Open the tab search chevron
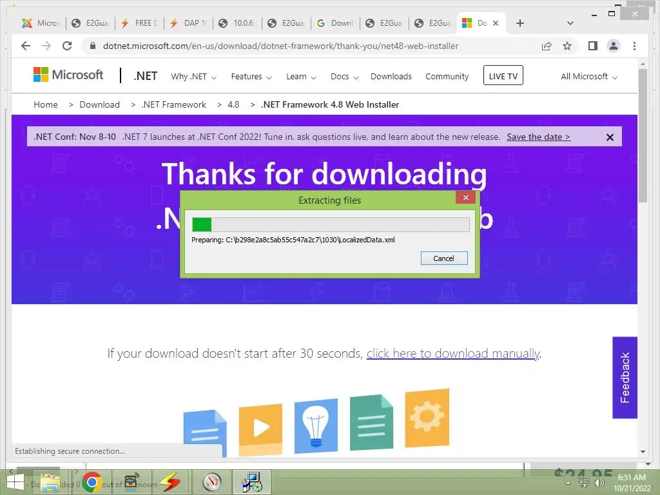The height and width of the screenshot is (495, 660). (x=570, y=23)
